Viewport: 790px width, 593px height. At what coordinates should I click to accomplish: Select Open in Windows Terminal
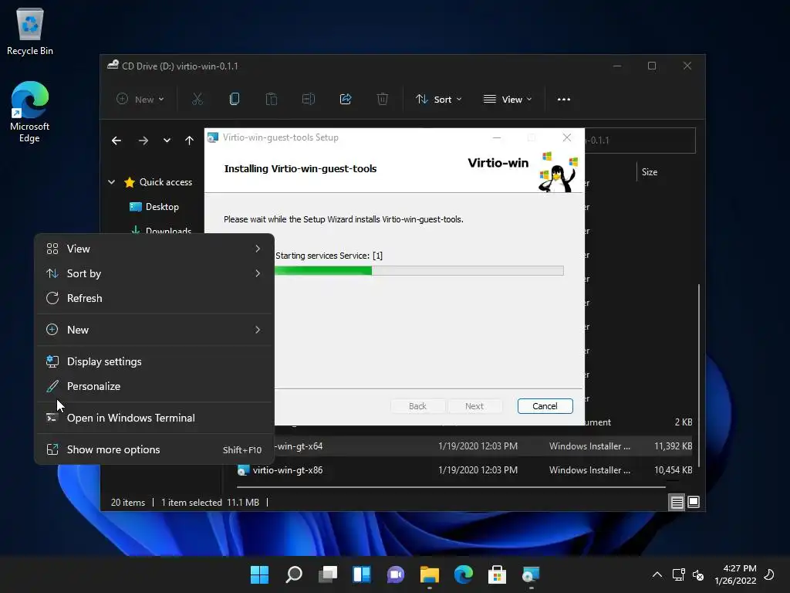[x=154, y=418]
